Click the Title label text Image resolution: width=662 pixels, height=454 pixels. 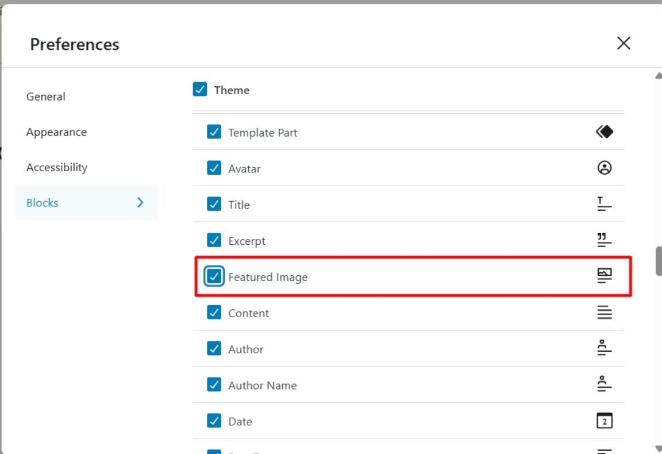coord(239,205)
